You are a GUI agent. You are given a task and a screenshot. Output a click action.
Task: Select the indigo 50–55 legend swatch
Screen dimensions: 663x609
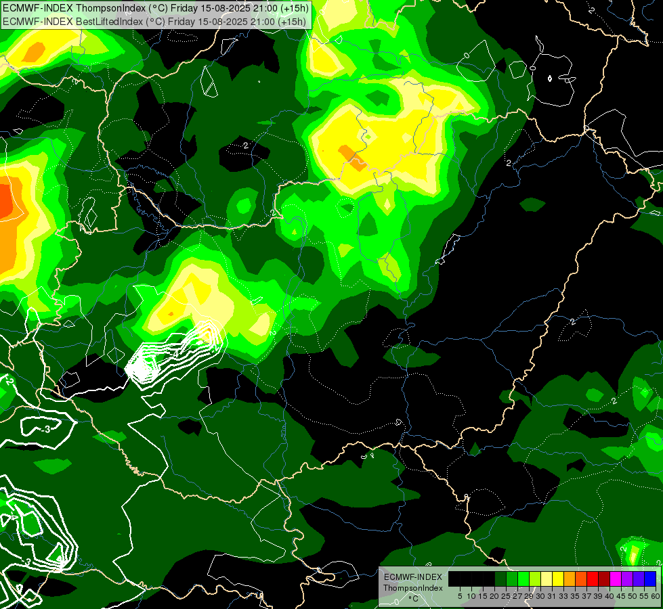pyautogui.click(x=639, y=579)
